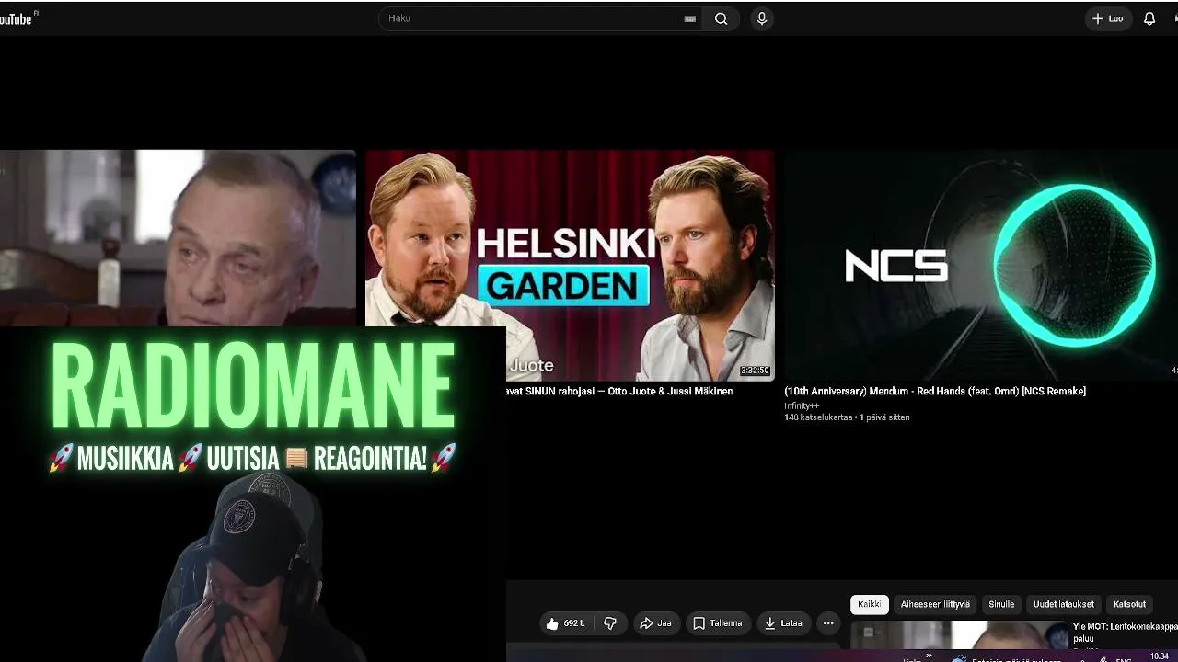Select the Kaikki filter chip
1178x662 pixels.
coord(870,604)
